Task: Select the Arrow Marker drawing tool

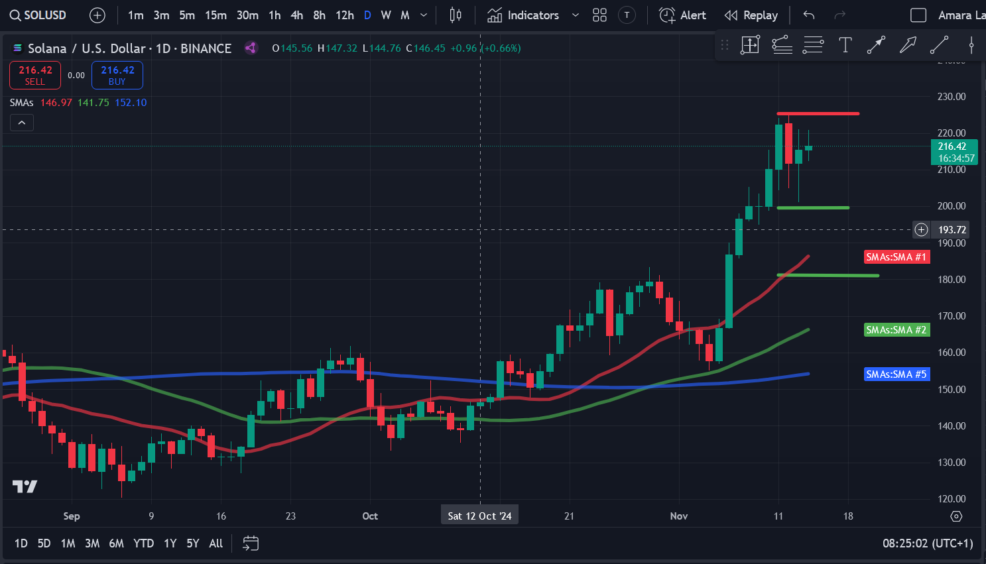Action: point(908,45)
